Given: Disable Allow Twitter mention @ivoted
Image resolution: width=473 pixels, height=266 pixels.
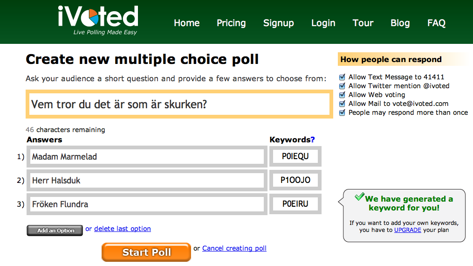Looking at the screenshot, I should click(343, 86).
